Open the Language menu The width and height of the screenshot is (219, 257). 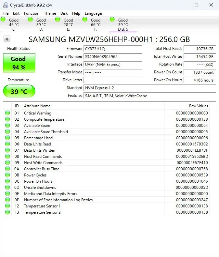(x=93, y=13)
